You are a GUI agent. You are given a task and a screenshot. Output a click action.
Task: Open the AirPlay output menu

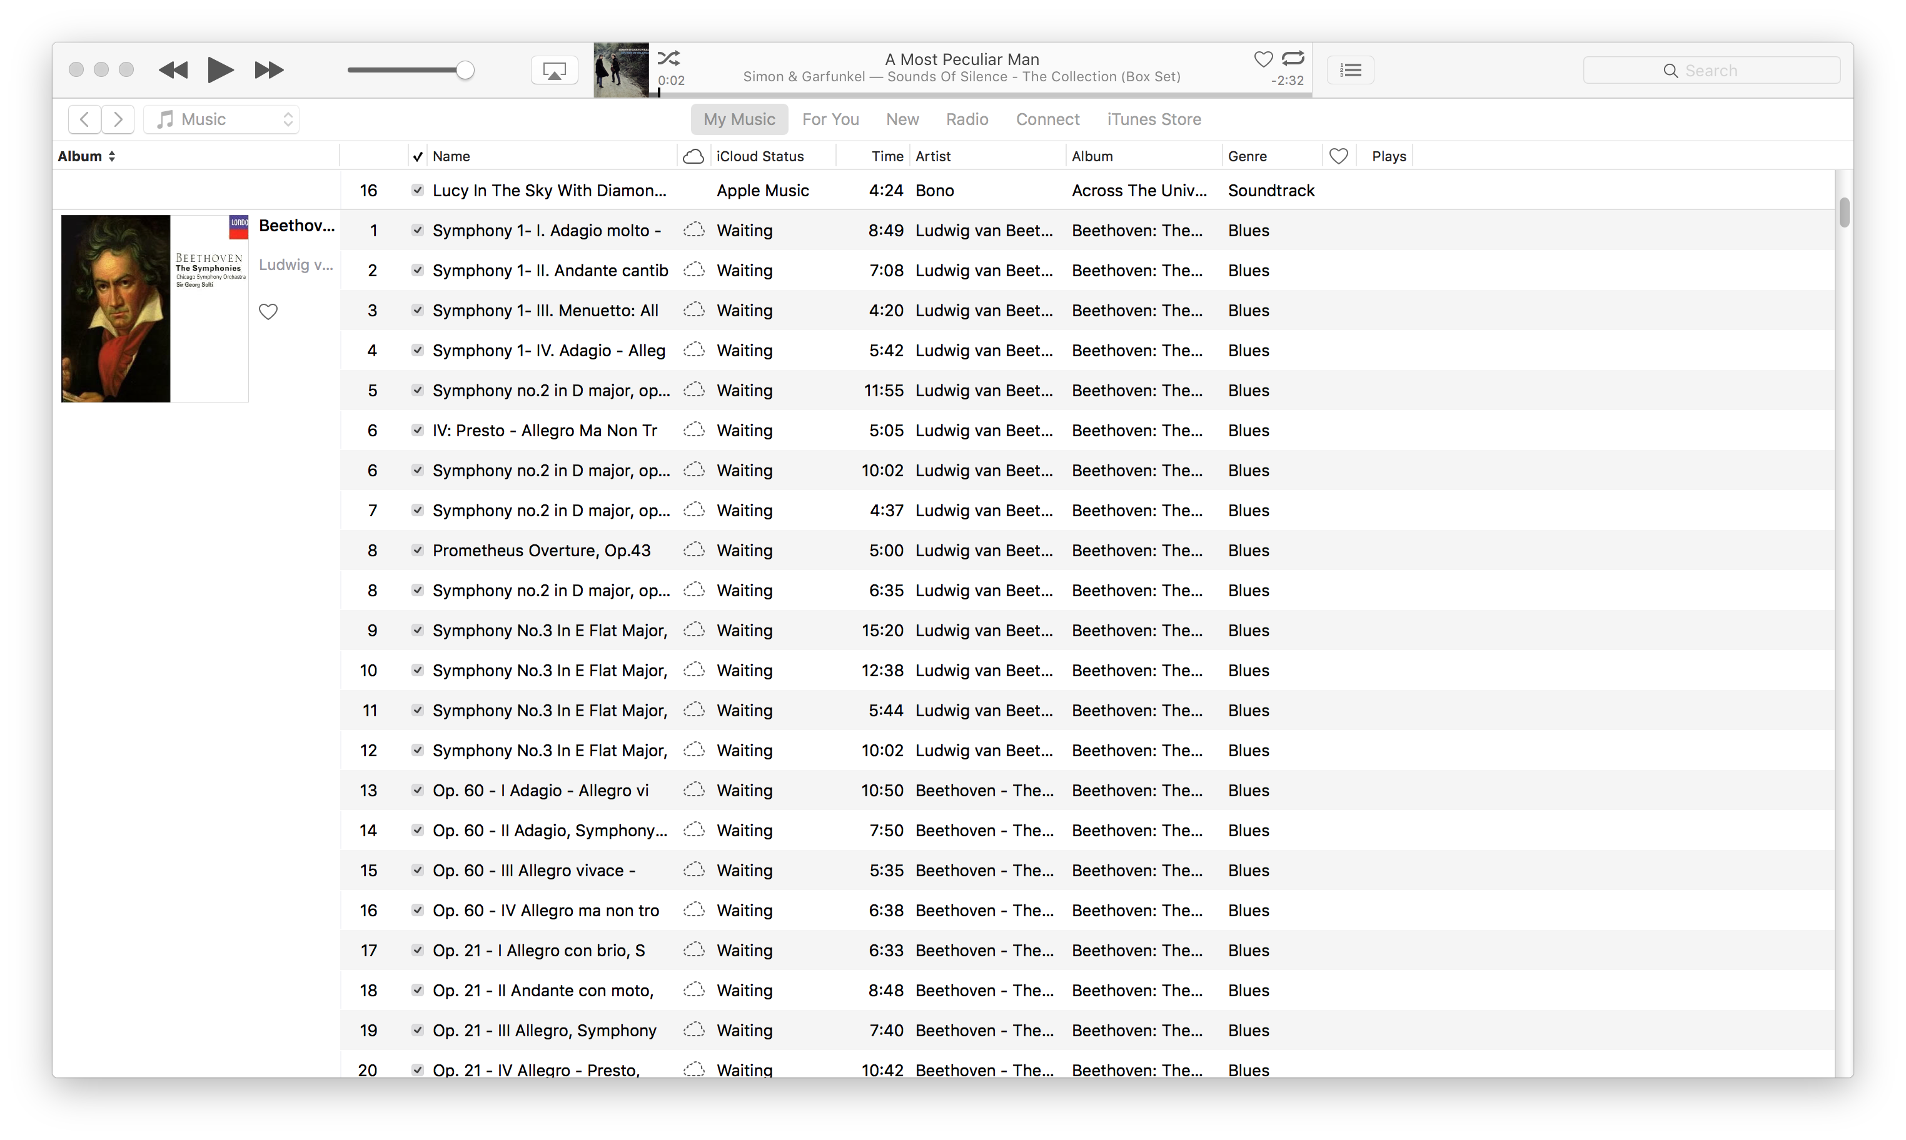pyautogui.click(x=554, y=71)
